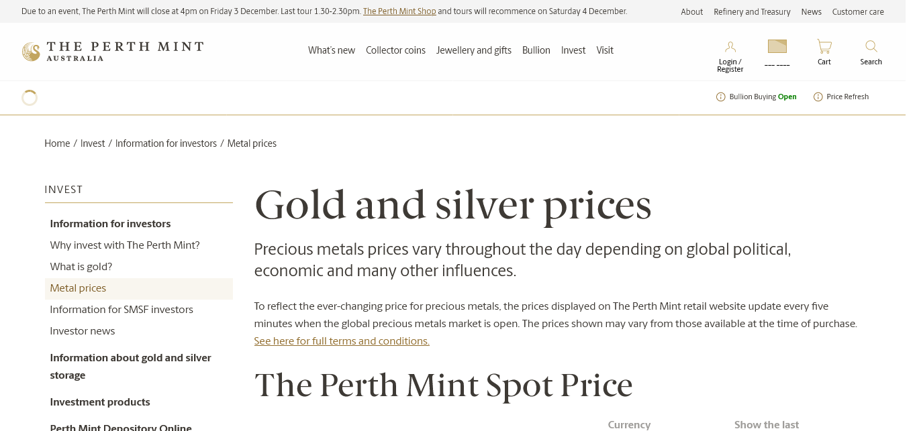Open full terms and conditions link
The image size is (917, 431).
[x=341, y=341]
